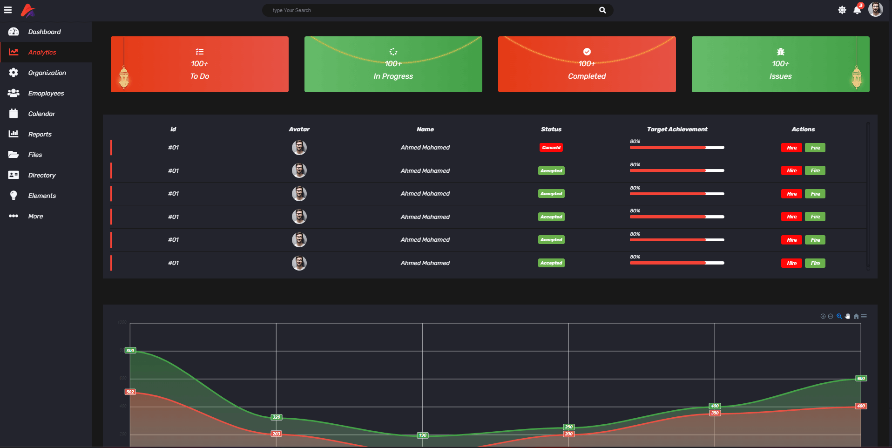Click the chart zoom-in plus icon
Image resolution: width=892 pixels, height=448 pixels.
823,316
